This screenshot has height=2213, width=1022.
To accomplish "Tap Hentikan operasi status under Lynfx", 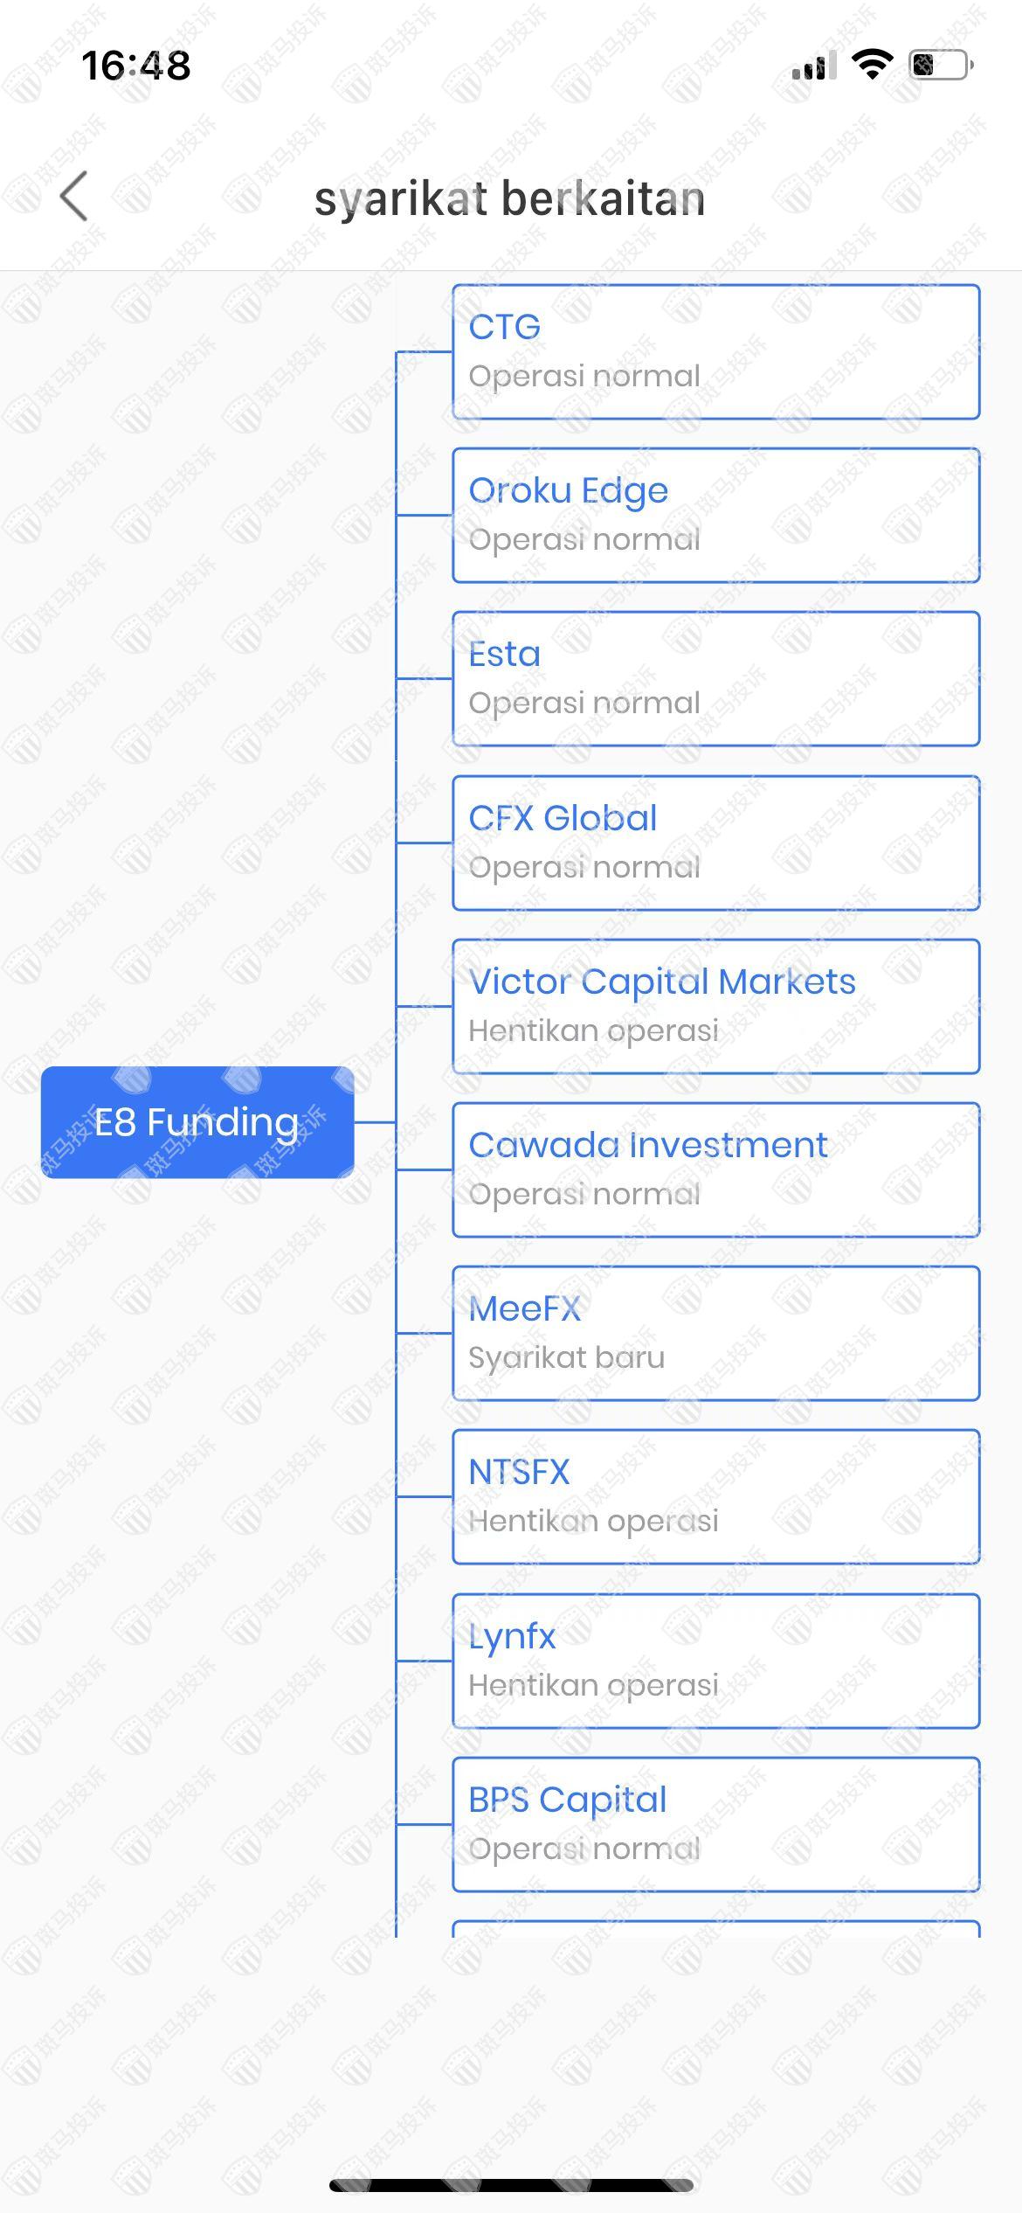I will (593, 1685).
